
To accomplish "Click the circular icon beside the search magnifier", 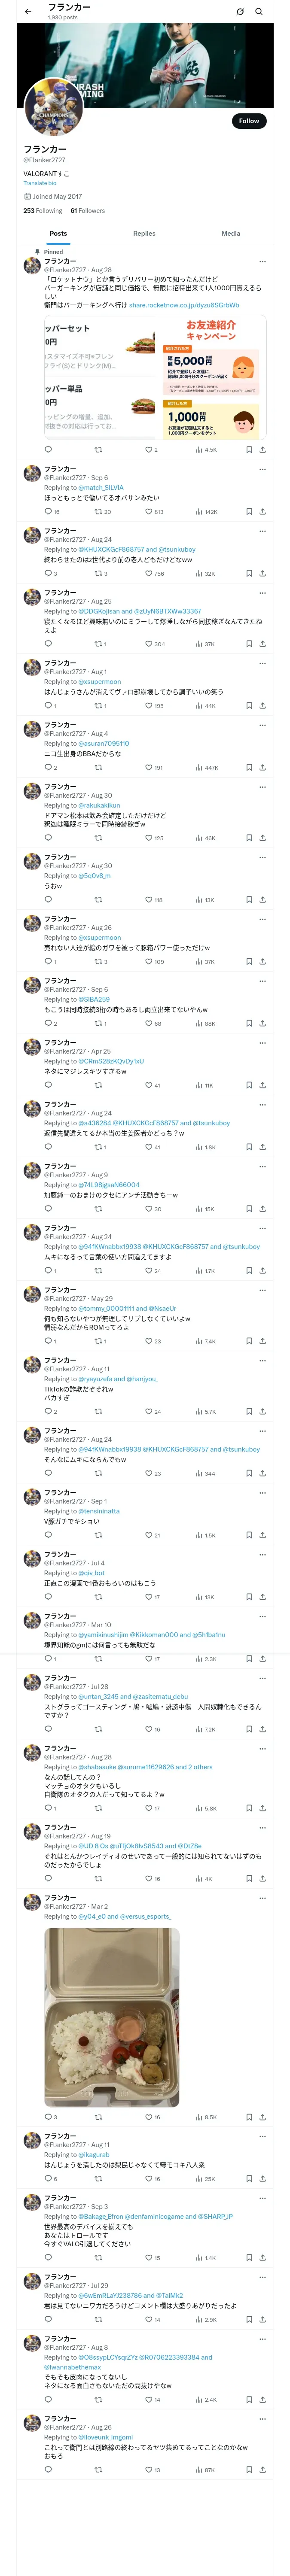I will click(x=240, y=12).
